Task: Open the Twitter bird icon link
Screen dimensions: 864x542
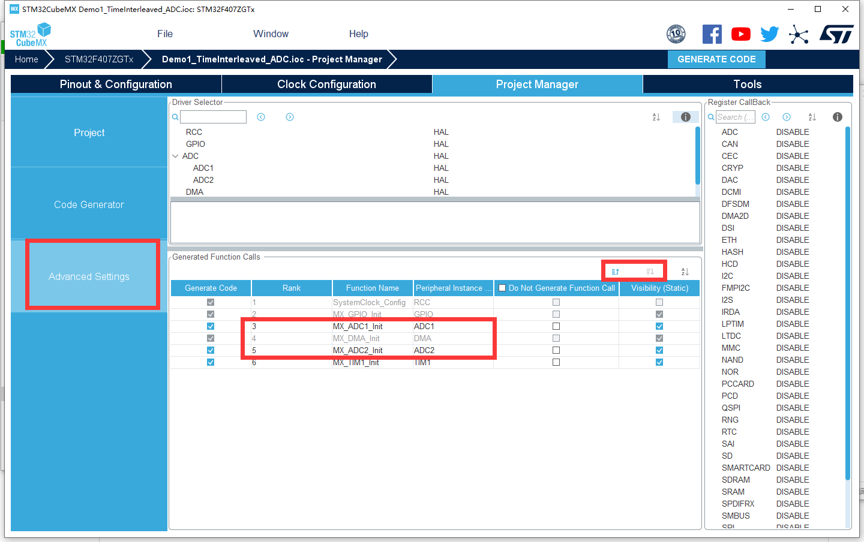Action: click(x=770, y=34)
